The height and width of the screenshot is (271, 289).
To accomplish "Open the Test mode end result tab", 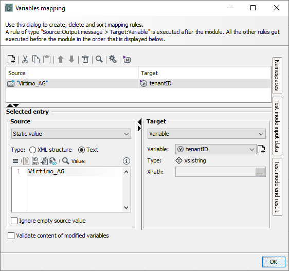I will 277,187.
